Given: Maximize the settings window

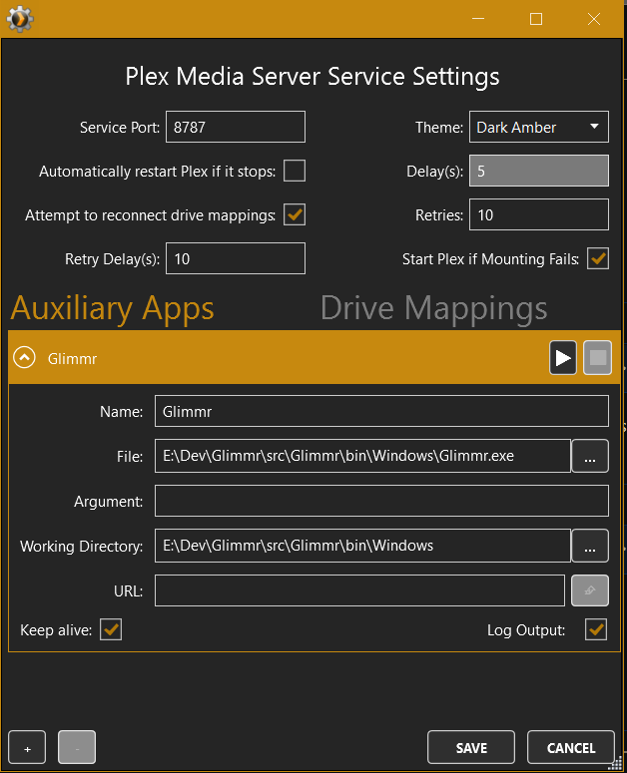Looking at the screenshot, I should pos(536,19).
